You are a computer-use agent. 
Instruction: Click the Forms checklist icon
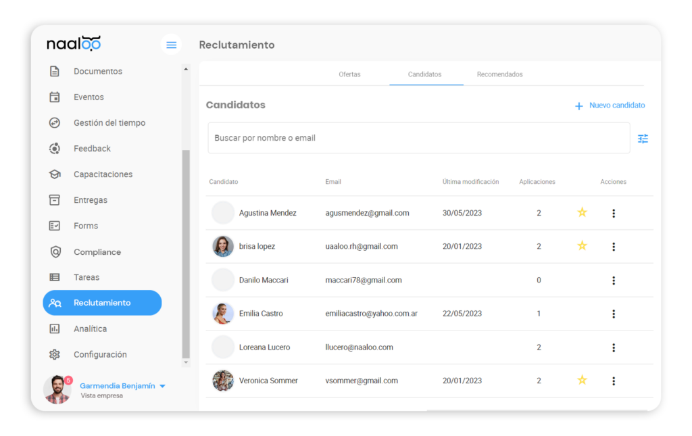tap(54, 226)
